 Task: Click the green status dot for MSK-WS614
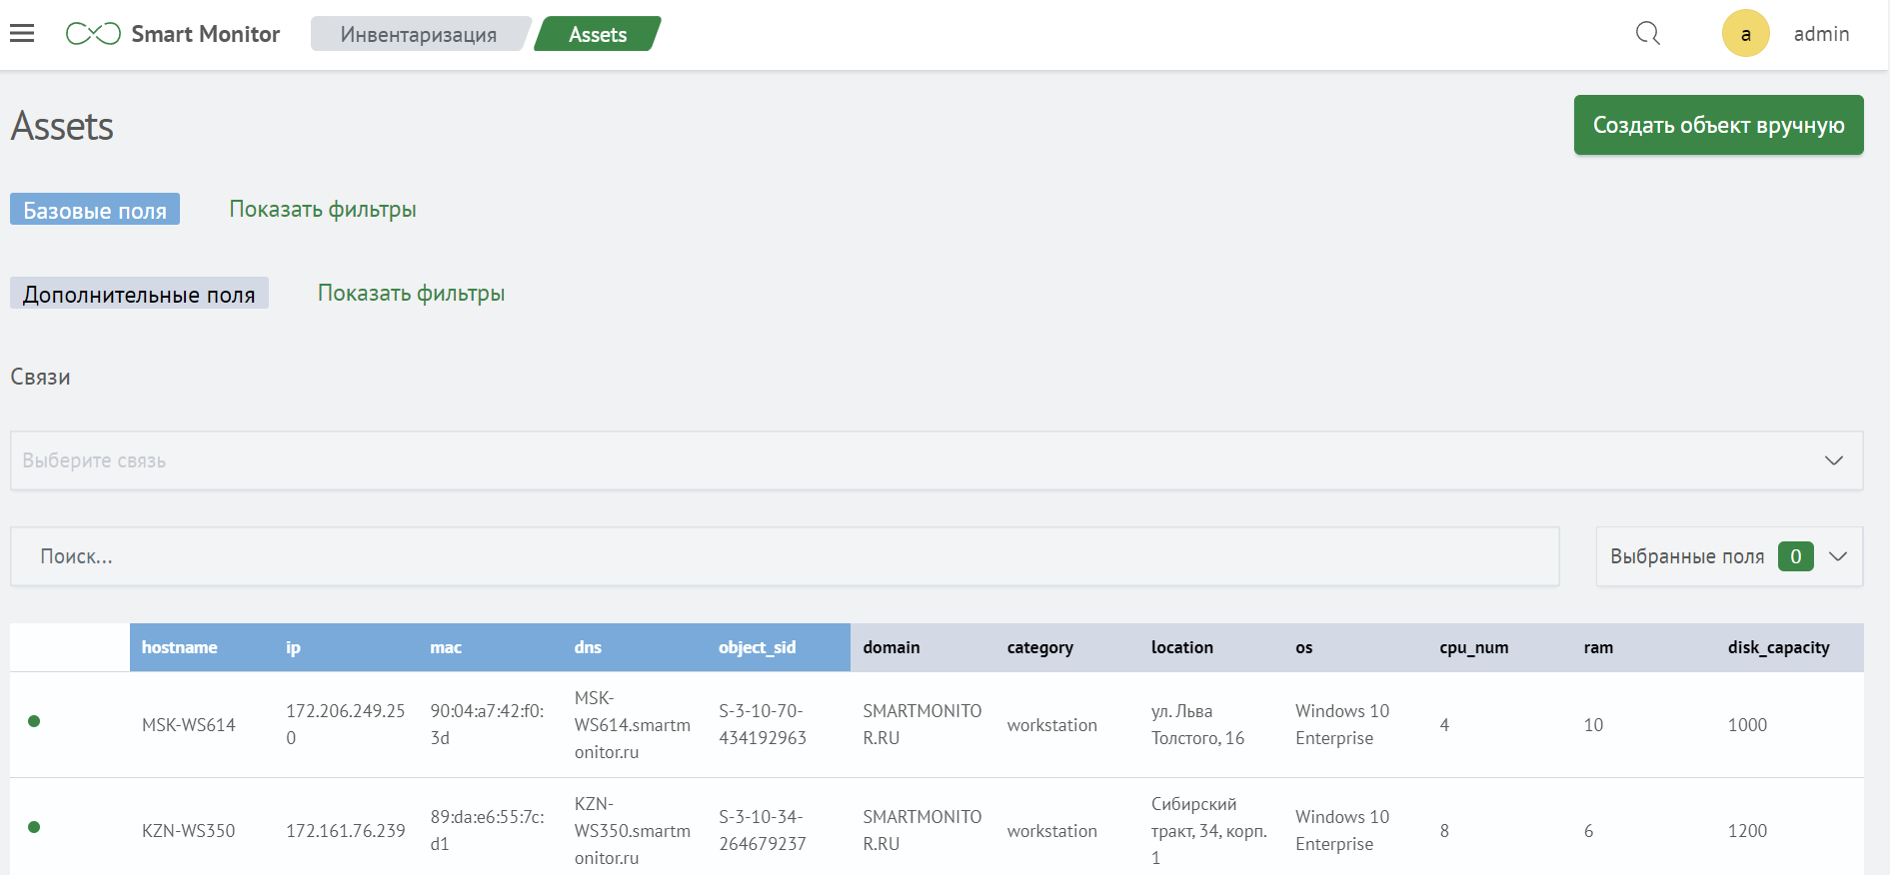click(34, 721)
